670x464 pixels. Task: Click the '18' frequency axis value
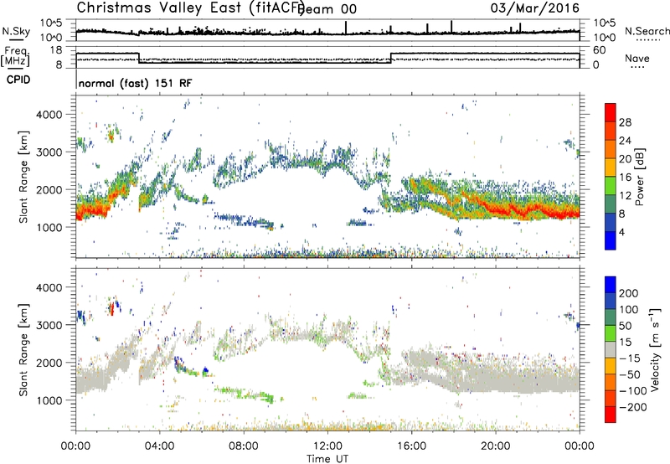point(56,49)
